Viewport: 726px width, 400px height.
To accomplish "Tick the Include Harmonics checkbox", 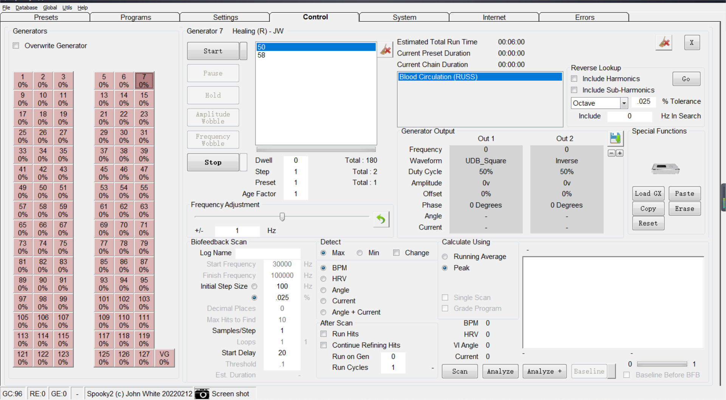I will tap(574, 79).
